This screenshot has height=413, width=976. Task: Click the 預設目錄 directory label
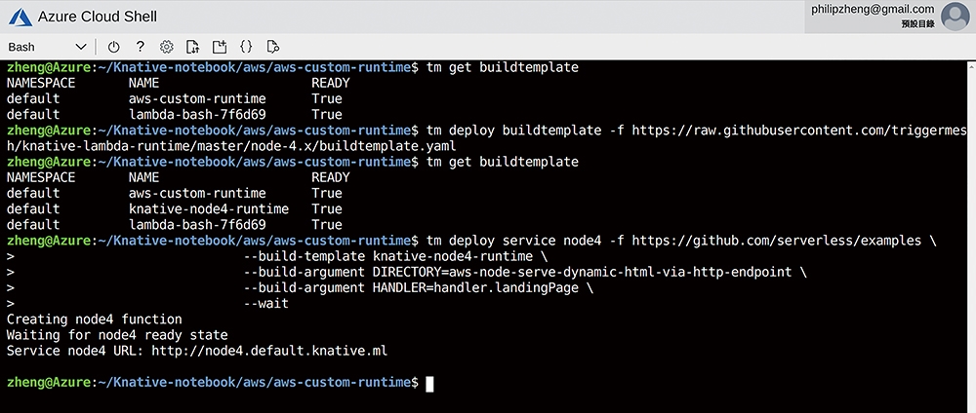917,24
